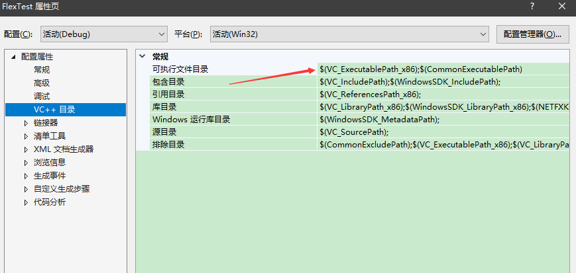Select VC++ 目录 tree item

tap(54, 110)
